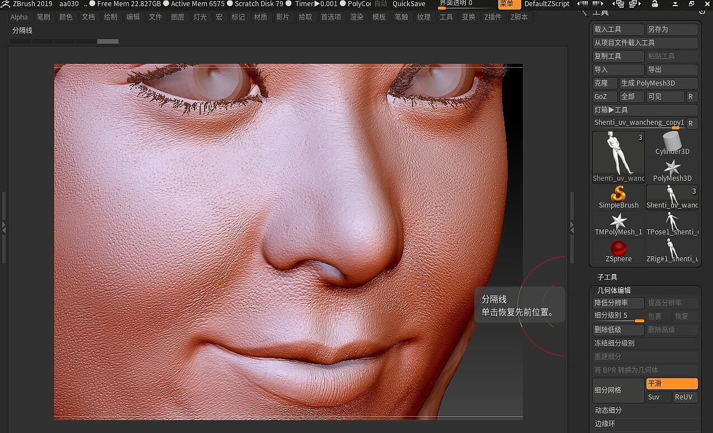Open the Alpha menu

19,17
